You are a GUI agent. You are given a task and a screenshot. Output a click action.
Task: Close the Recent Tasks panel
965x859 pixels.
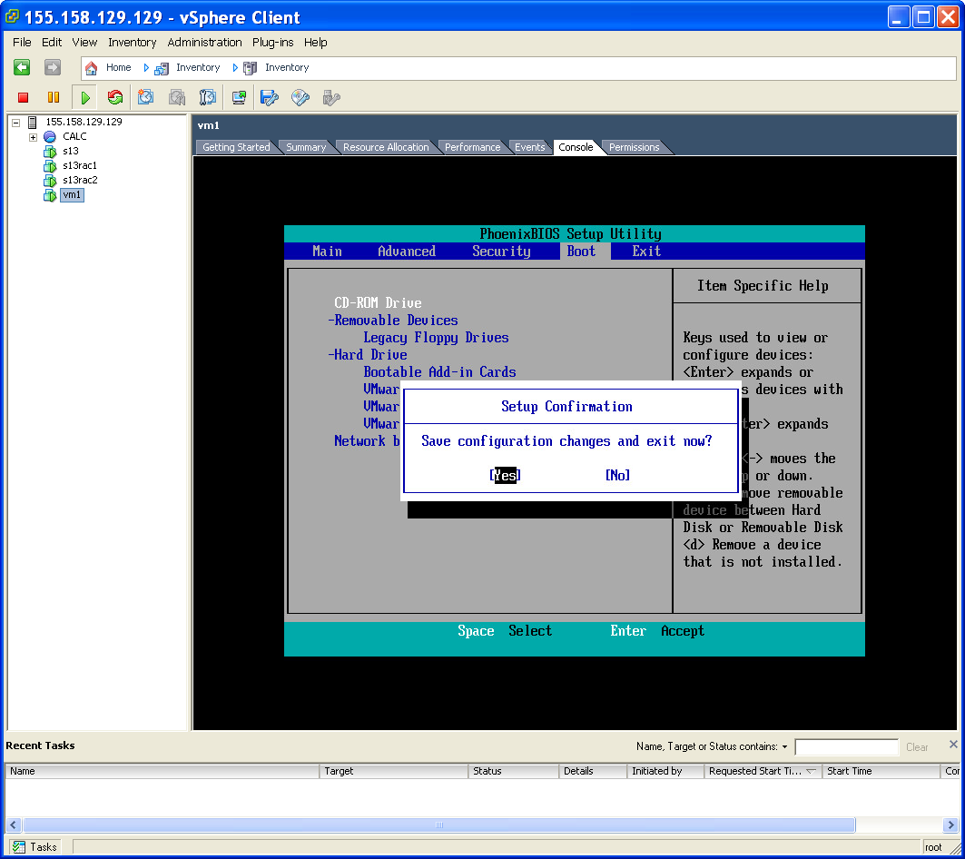(x=953, y=744)
